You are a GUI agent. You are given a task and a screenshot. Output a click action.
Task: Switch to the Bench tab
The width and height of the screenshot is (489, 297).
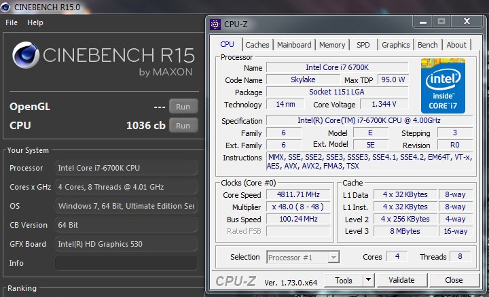click(428, 45)
